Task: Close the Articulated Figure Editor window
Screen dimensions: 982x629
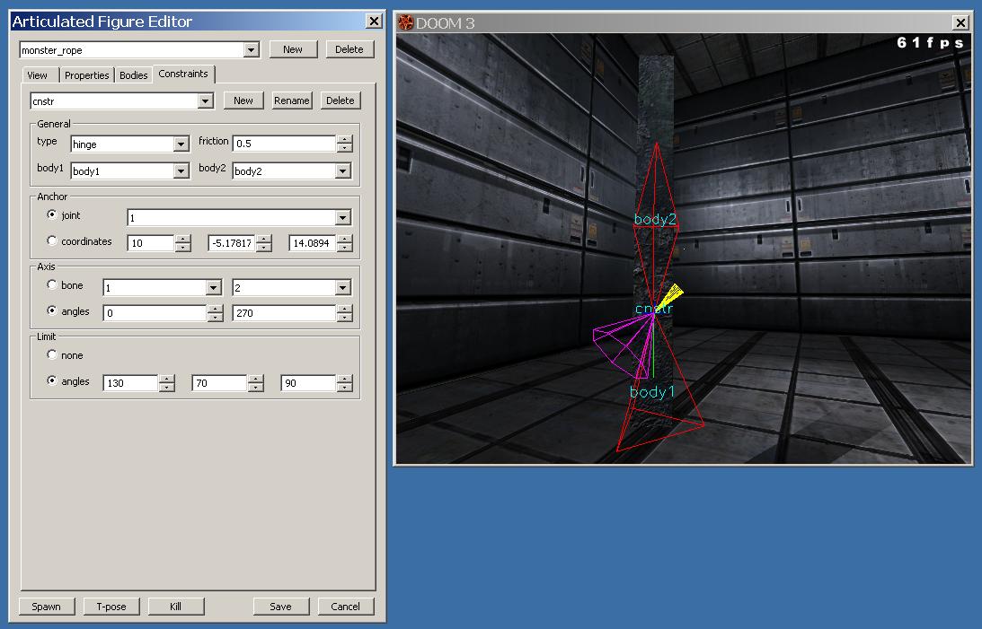Action: point(374,22)
